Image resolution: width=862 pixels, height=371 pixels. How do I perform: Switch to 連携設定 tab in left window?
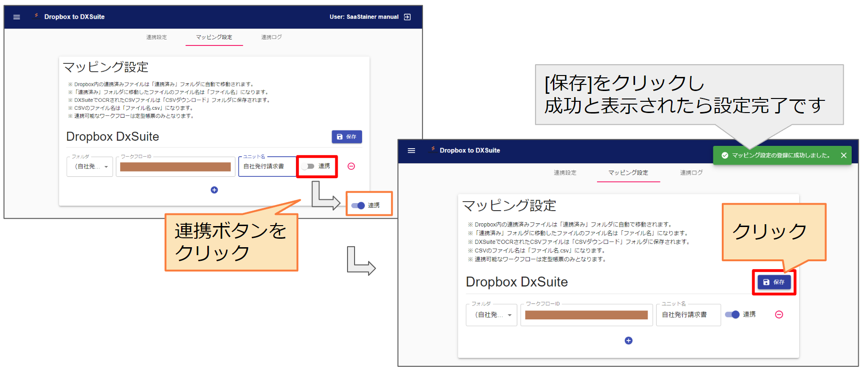[x=157, y=37]
